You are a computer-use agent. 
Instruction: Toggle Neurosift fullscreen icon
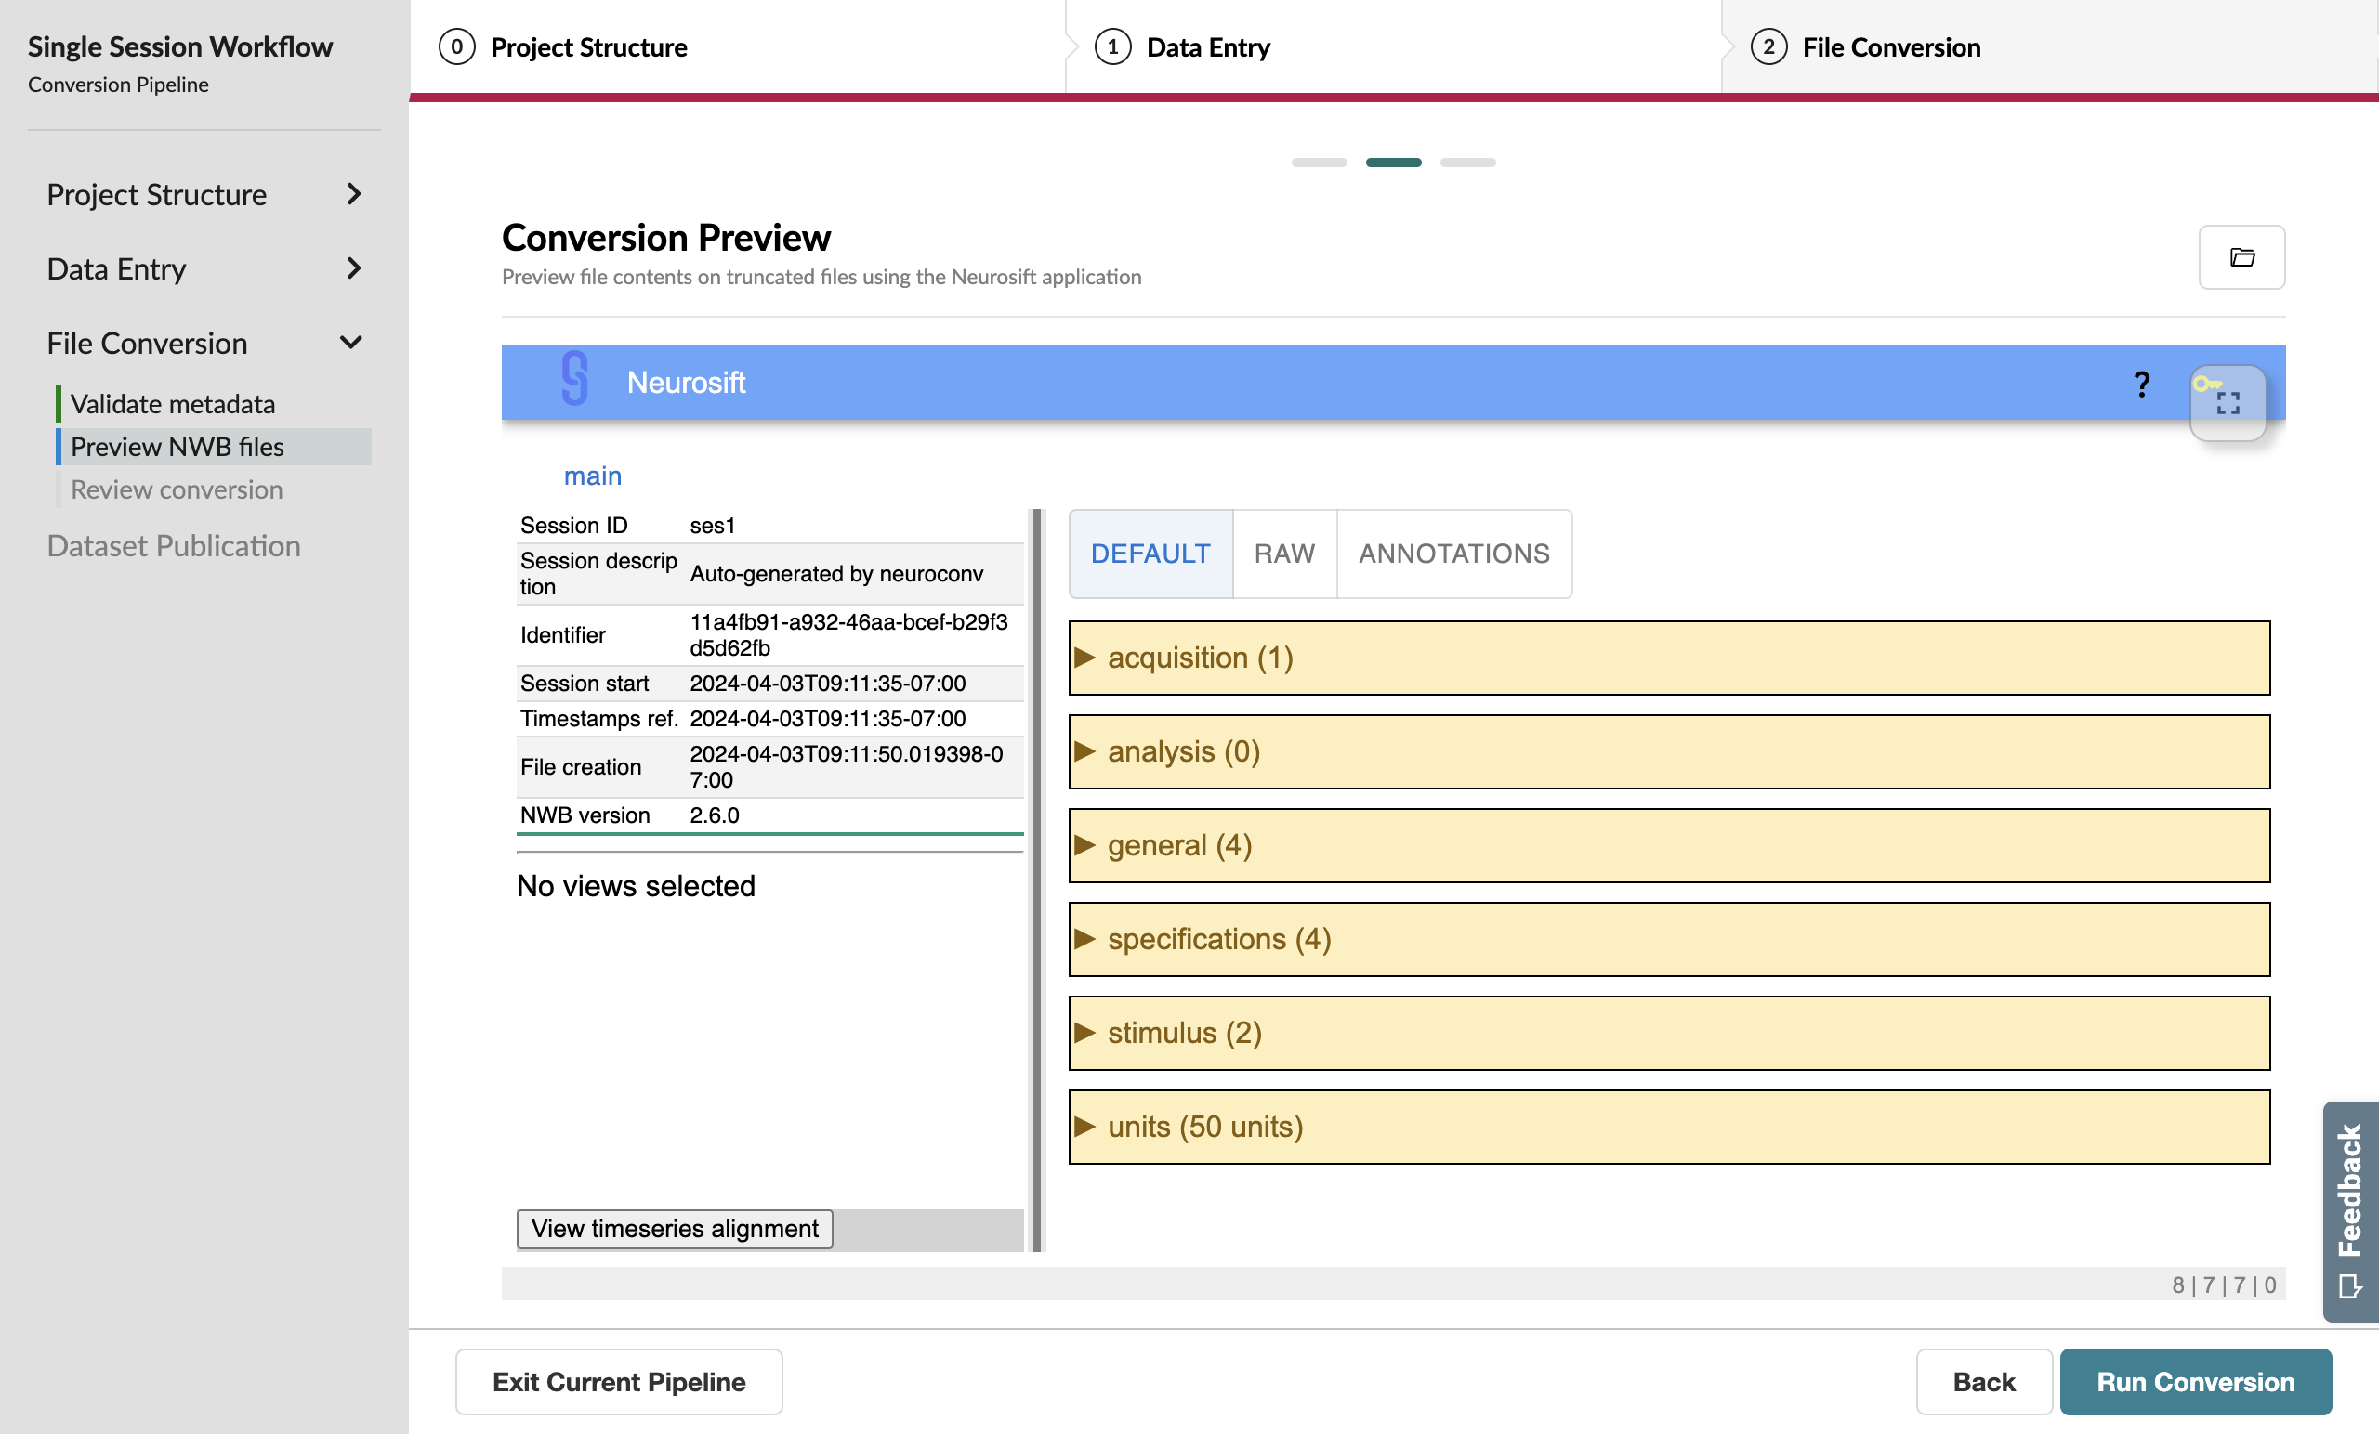click(x=2228, y=402)
